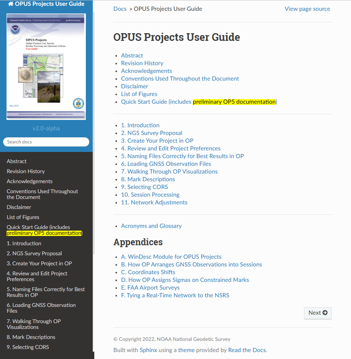Open appendix A. WinDesc Module for OPUS Projects
Screen dimensions: 351x359
tap(171, 257)
